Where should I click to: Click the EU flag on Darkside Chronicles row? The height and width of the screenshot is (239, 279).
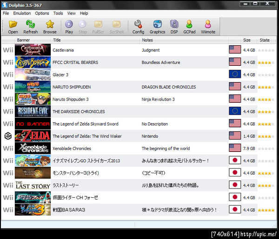pos(235,111)
